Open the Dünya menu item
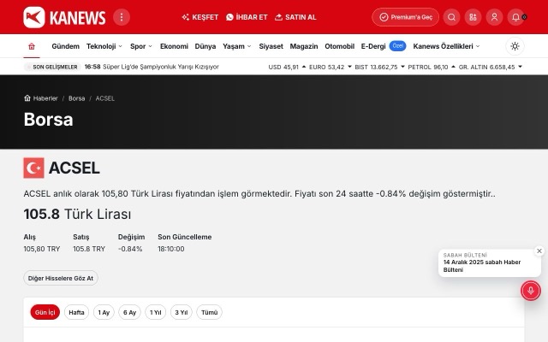Screen dimensions: 548x342 click(x=205, y=46)
